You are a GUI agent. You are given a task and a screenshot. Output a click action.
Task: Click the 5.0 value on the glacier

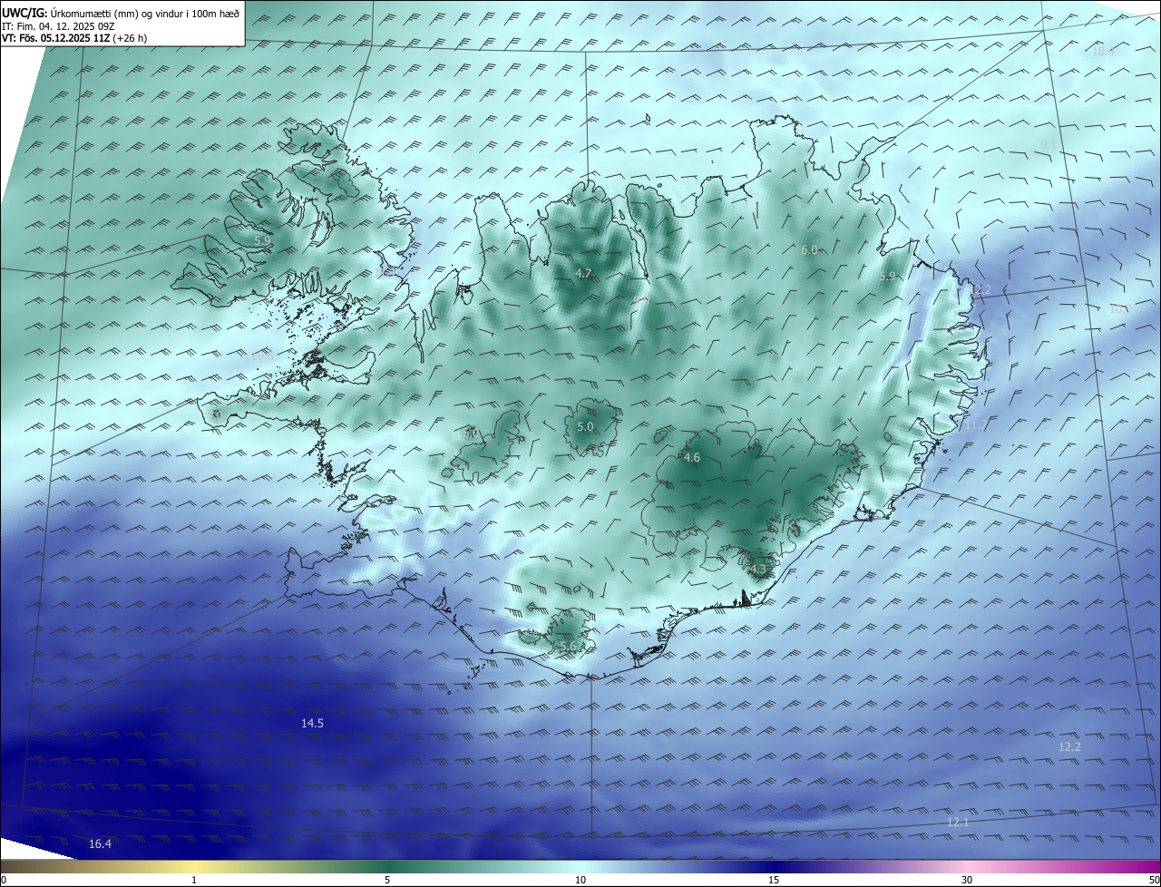pyautogui.click(x=585, y=426)
